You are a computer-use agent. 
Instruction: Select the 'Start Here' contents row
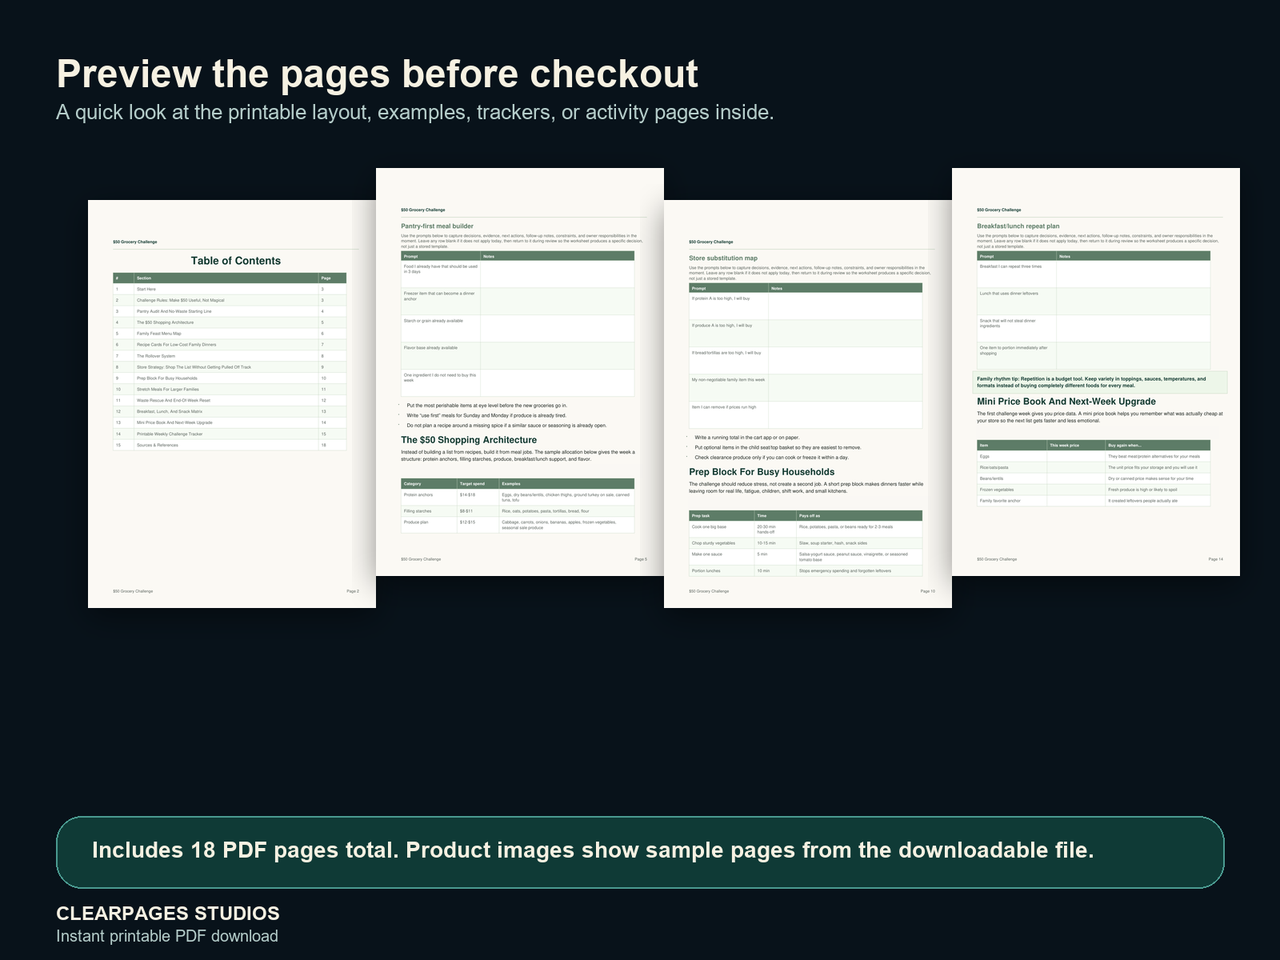click(230, 289)
